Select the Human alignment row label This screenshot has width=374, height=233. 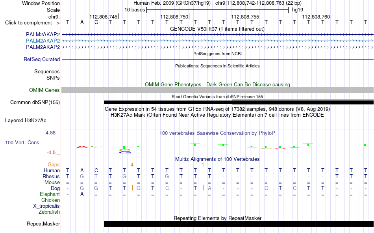[x=52, y=170]
